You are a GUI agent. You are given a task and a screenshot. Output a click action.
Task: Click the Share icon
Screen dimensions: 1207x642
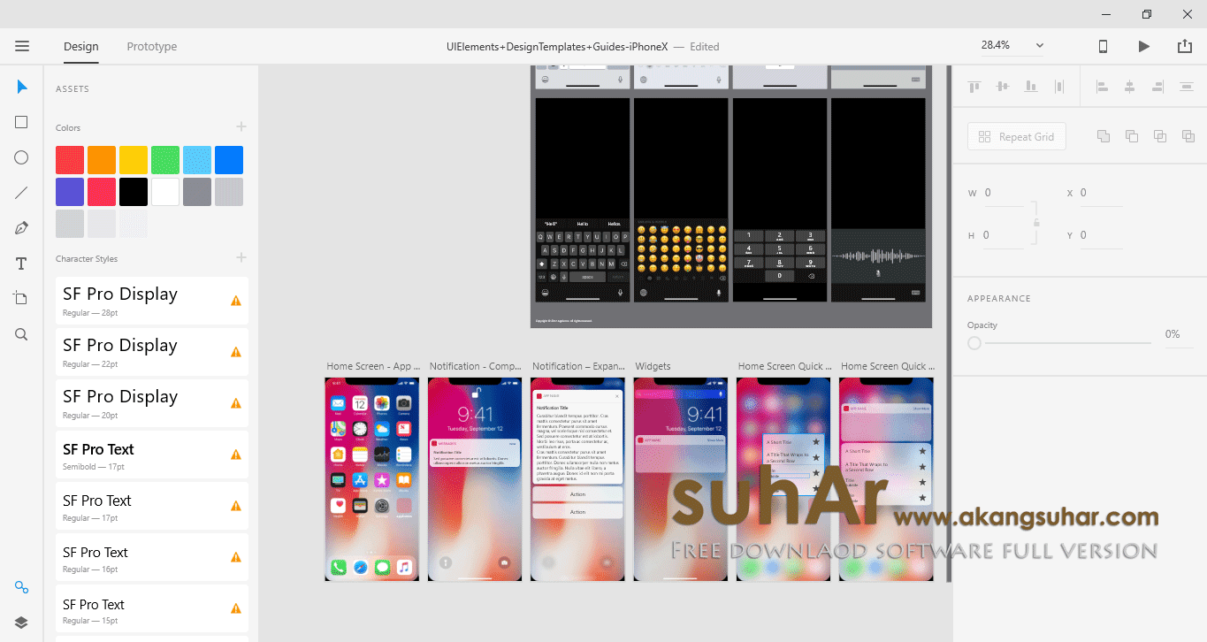point(1185,46)
